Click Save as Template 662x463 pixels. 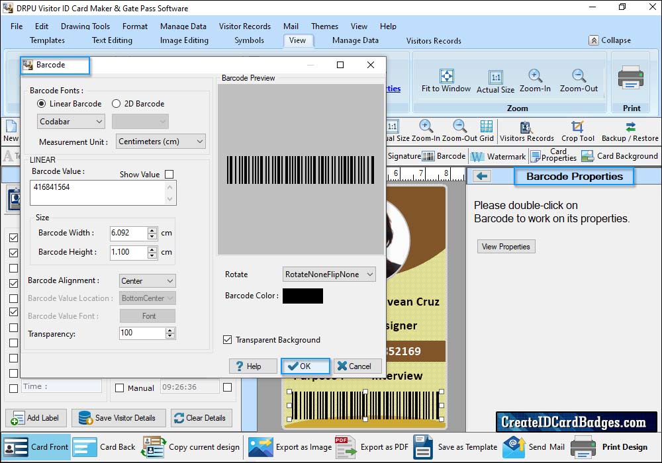click(x=455, y=447)
